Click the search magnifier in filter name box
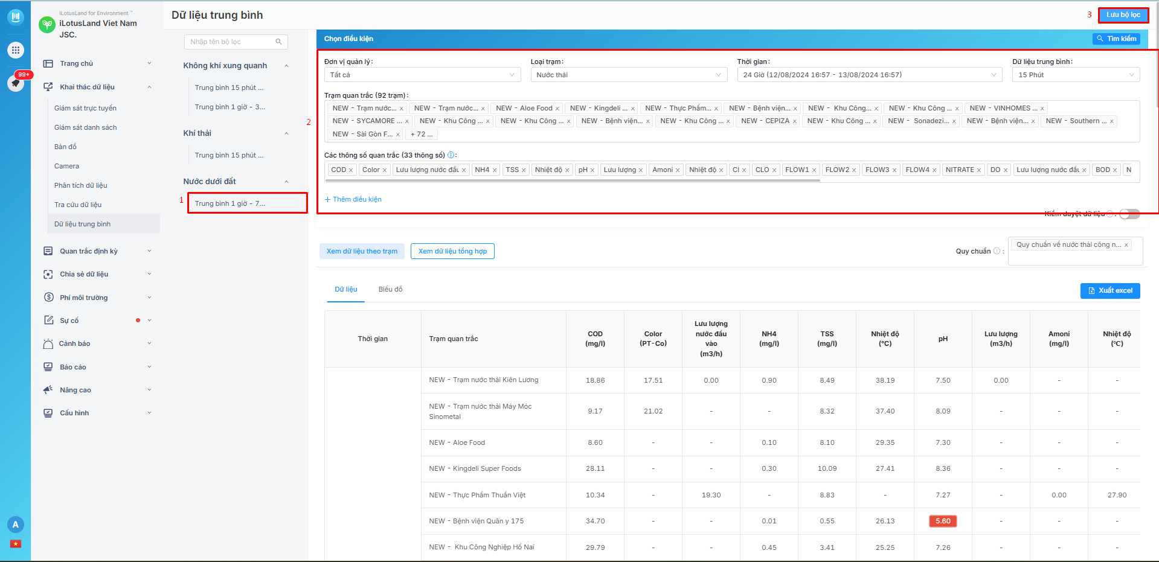The height and width of the screenshot is (562, 1159). 278,42
